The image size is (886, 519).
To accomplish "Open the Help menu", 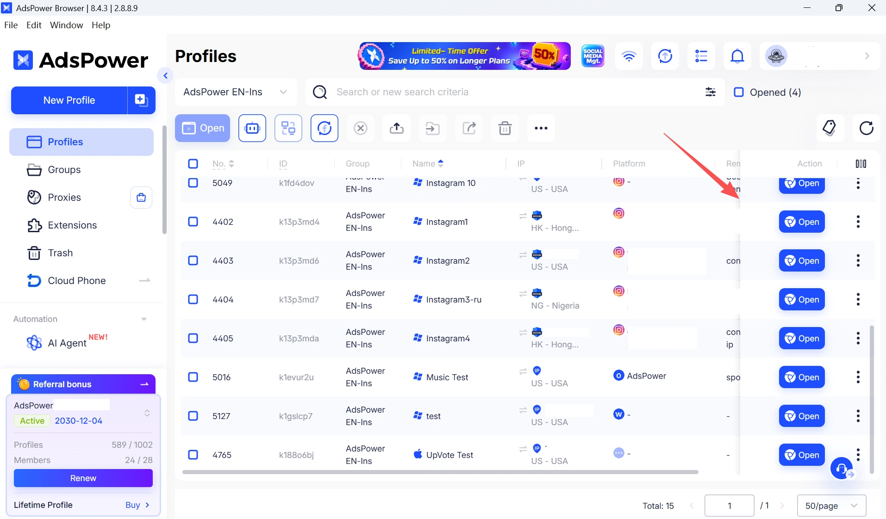I will pyautogui.click(x=101, y=25).
